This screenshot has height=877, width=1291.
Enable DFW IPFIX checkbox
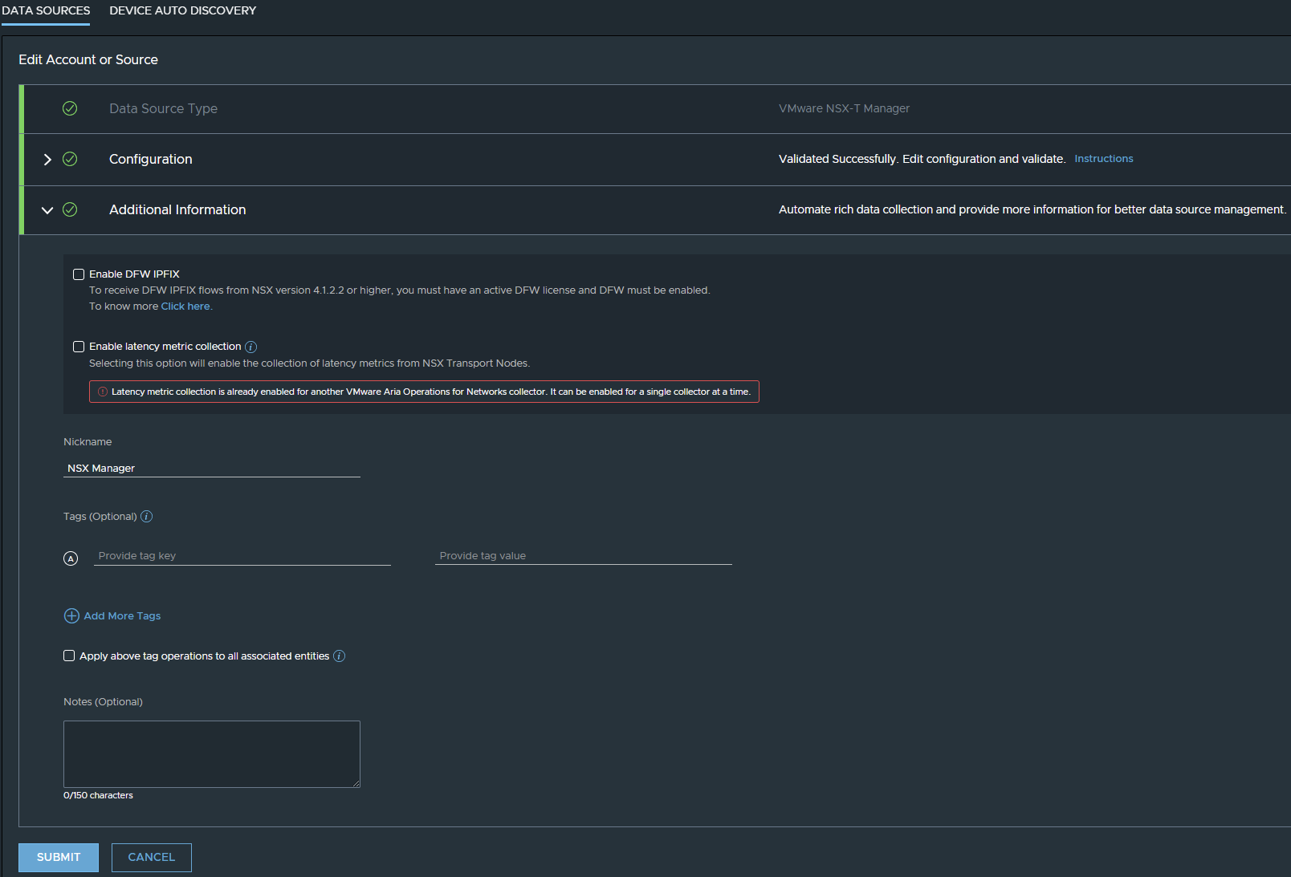[x=79, y=274]
